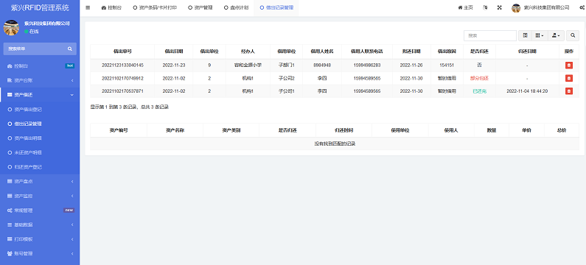Open the columns grid dropdown
Image resolution: width=586 pixels, height=265 pixels.
point(540,35)
